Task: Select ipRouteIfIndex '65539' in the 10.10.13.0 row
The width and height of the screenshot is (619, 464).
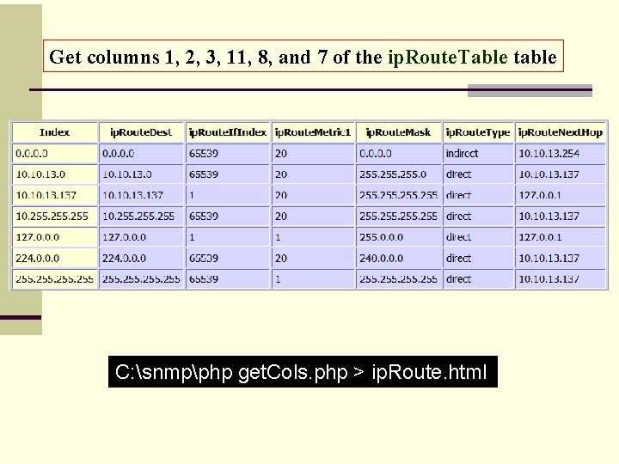Action: (227, 174)
